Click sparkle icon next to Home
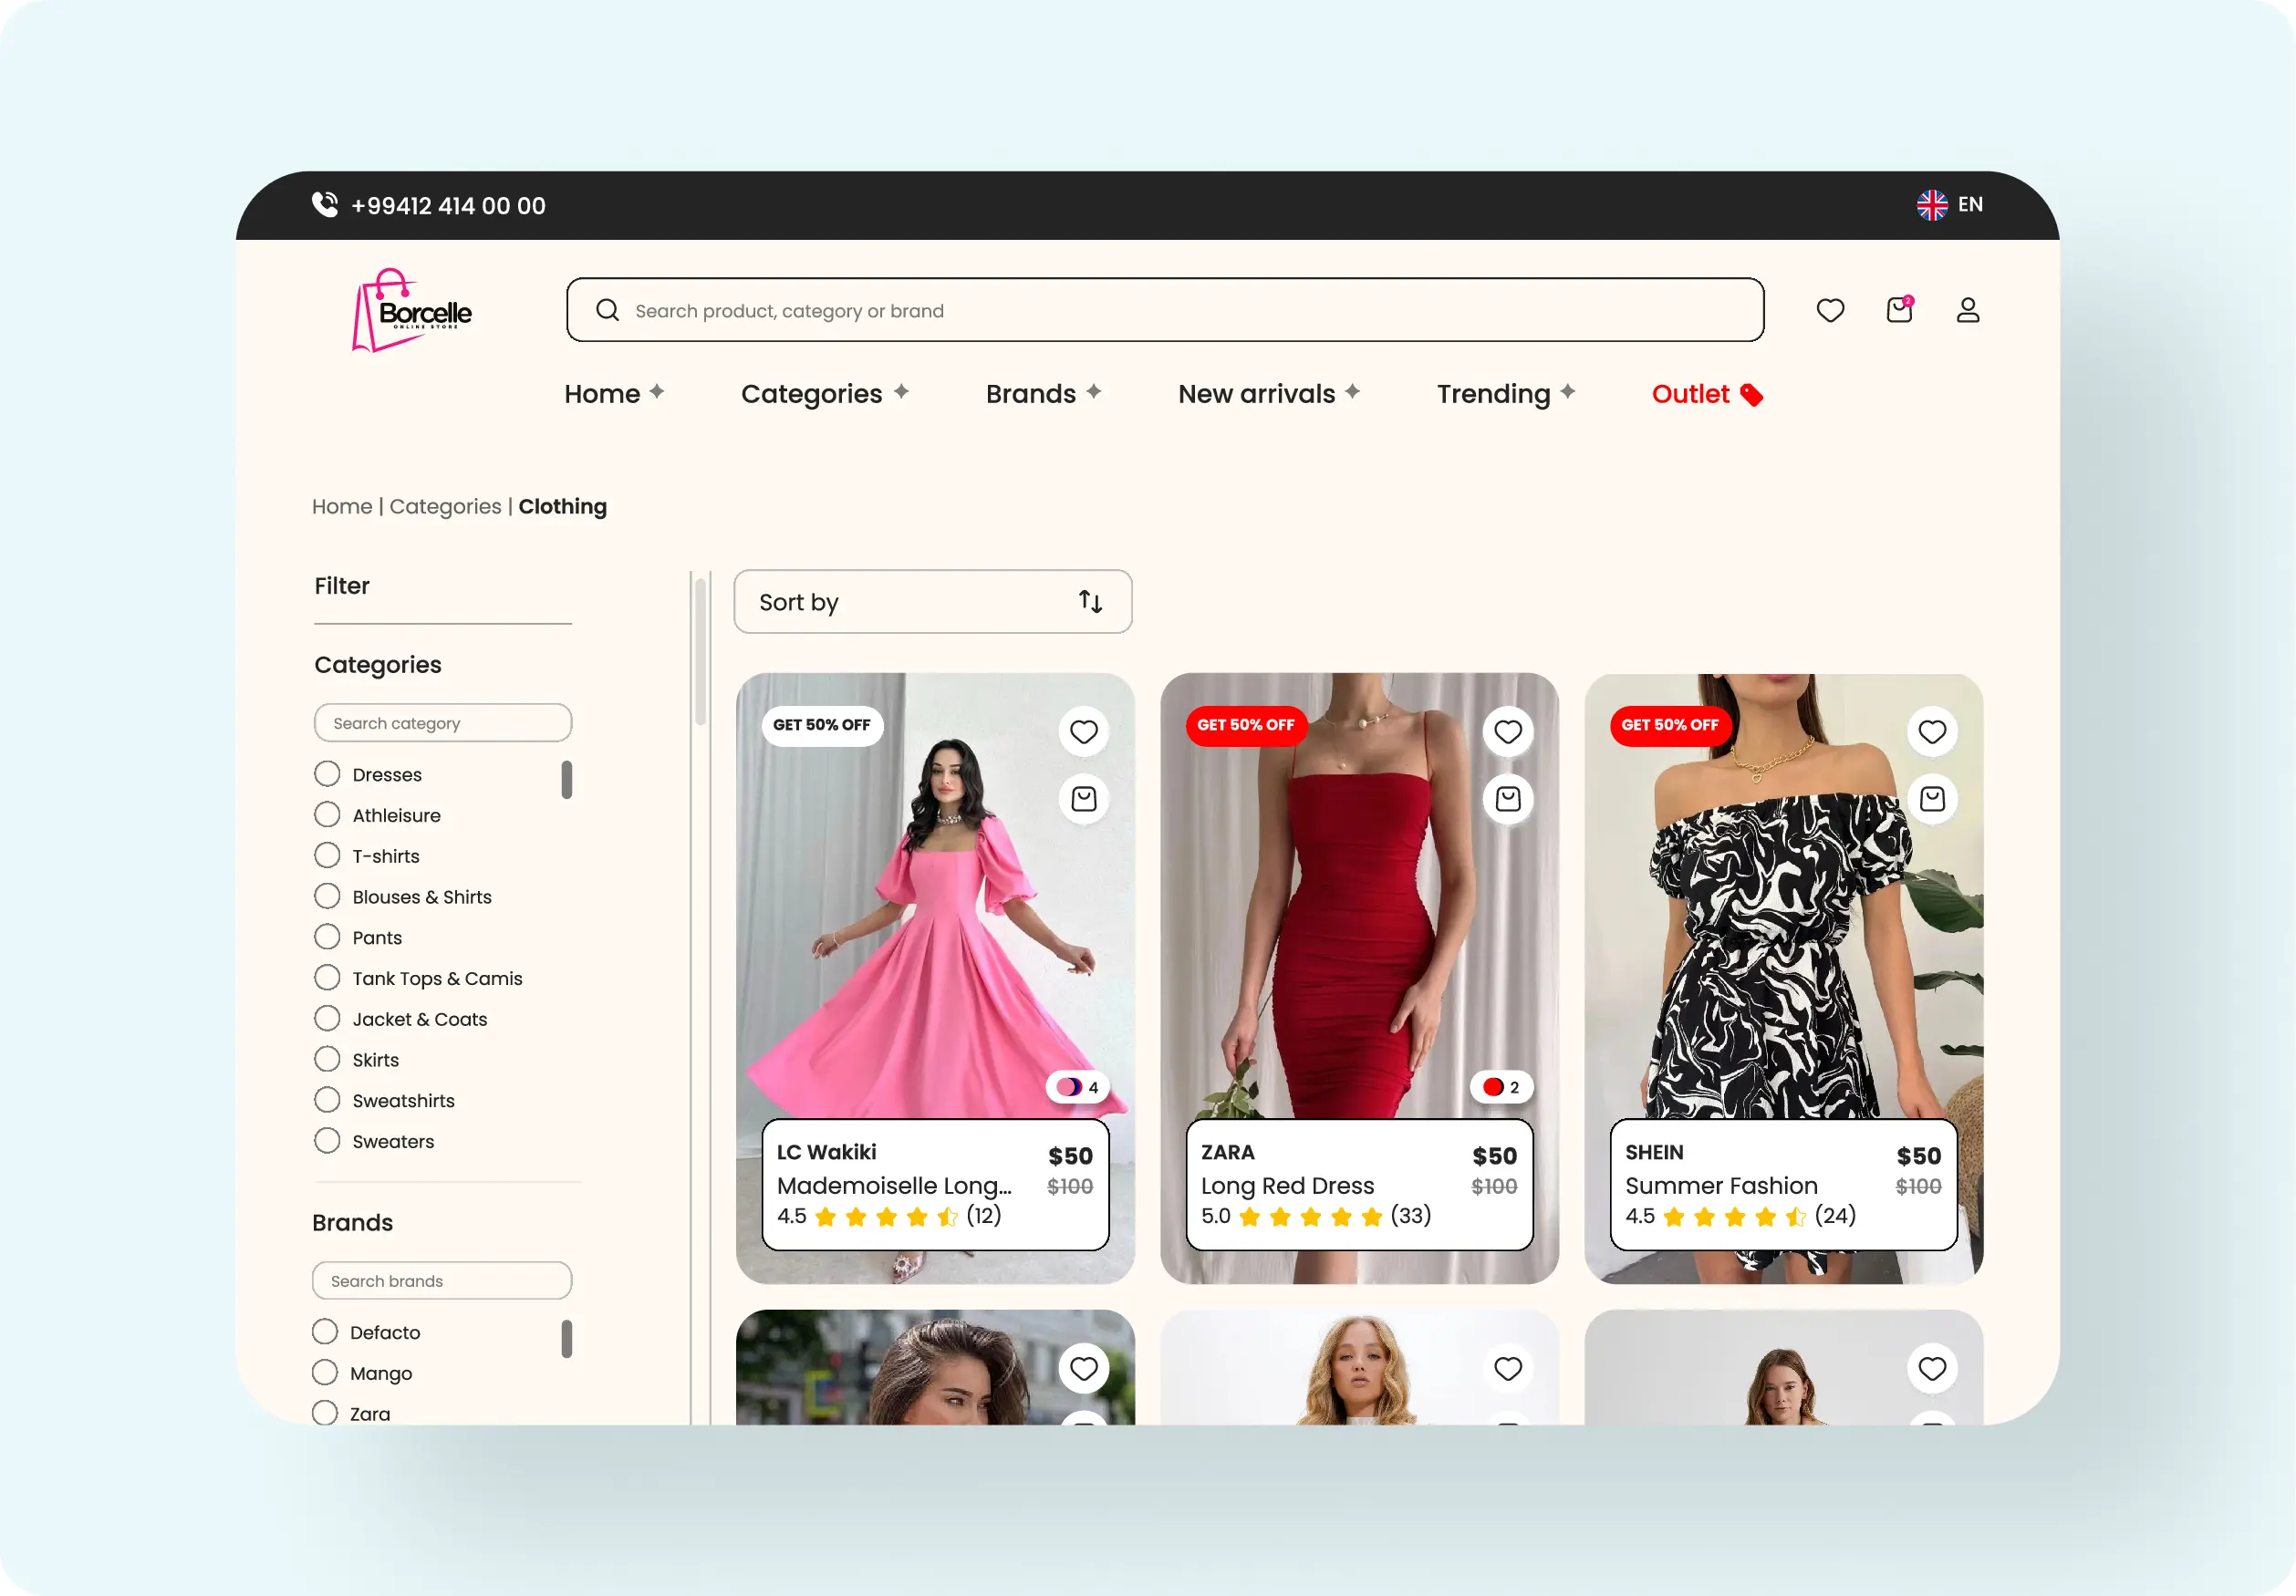The width and height of the screenshot is (2296, 1596). 656,391
